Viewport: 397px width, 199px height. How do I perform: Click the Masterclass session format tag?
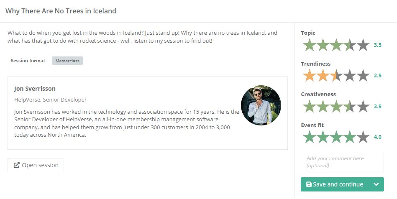coord(67,61)
